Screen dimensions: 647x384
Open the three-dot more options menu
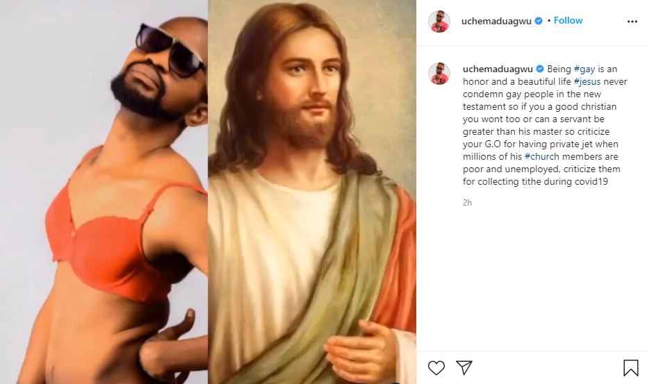click(632, 22)
